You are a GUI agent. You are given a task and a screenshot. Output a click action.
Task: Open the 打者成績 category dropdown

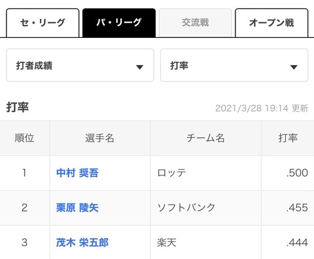(80, 65)
